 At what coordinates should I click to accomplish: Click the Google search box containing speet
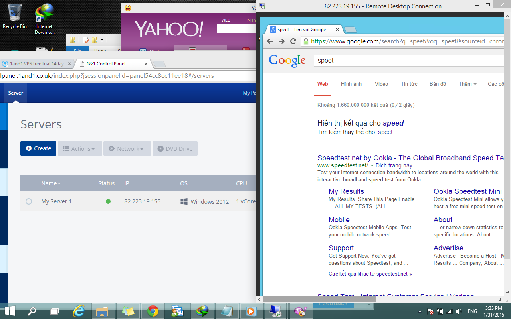tap(408, 61)
